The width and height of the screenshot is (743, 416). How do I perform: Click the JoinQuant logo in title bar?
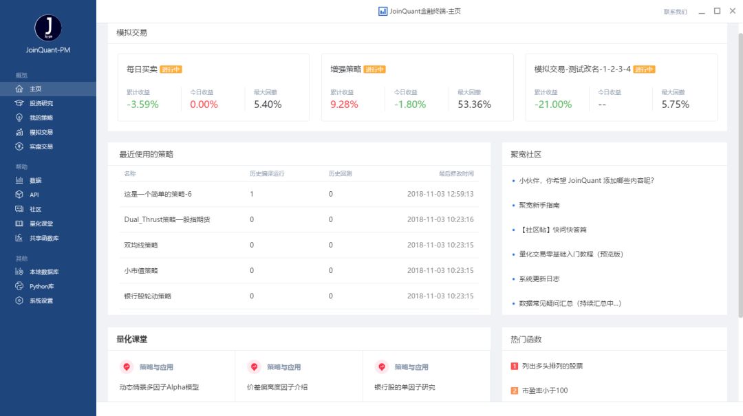tap(383, 11)
